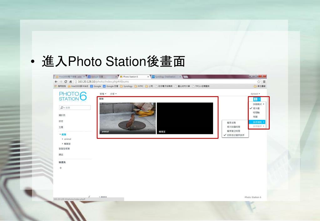The image size is (320, 221).
Task: Select the 地圖 view option
Action: (x=257, y=117)
